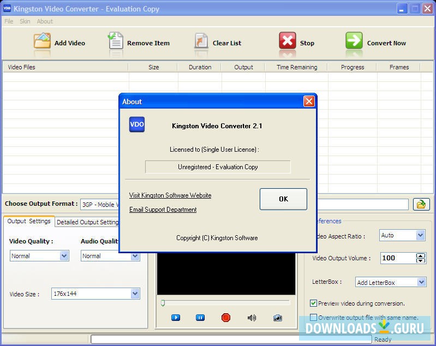Image resolution: width=436 pixels, height=346 pixels.
Task: Click the Size column header
Action: 153,67
